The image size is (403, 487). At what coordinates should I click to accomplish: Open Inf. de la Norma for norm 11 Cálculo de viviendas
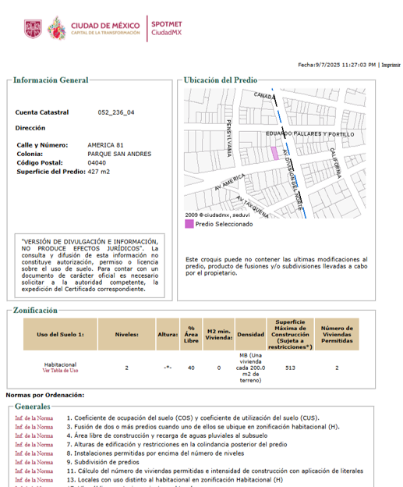point(34,471)
